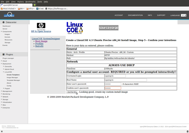Viewport: 189px width, 133px height.
Task: Open Plugin manager in the sidebar
Action: coord(8,58)
